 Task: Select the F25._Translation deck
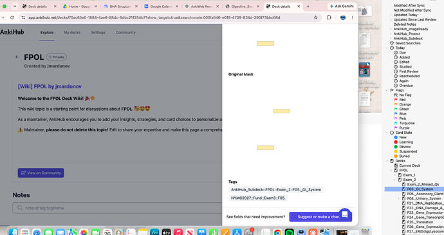click(x=420, y=222)
